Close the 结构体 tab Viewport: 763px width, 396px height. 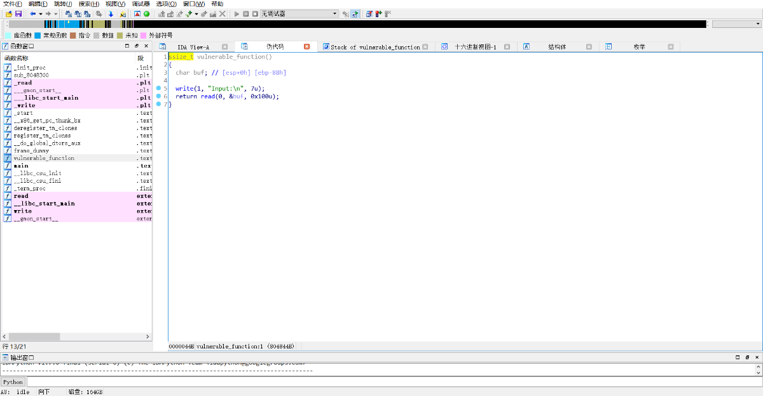589,47
